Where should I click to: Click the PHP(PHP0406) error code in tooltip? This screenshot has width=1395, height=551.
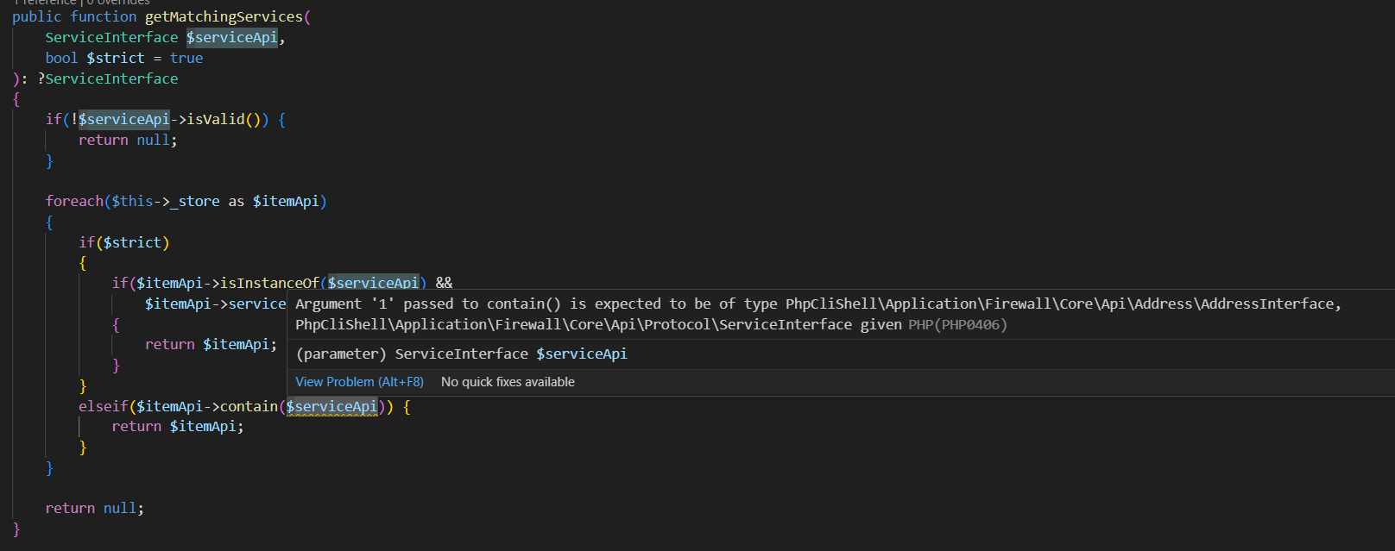[957, 325]
